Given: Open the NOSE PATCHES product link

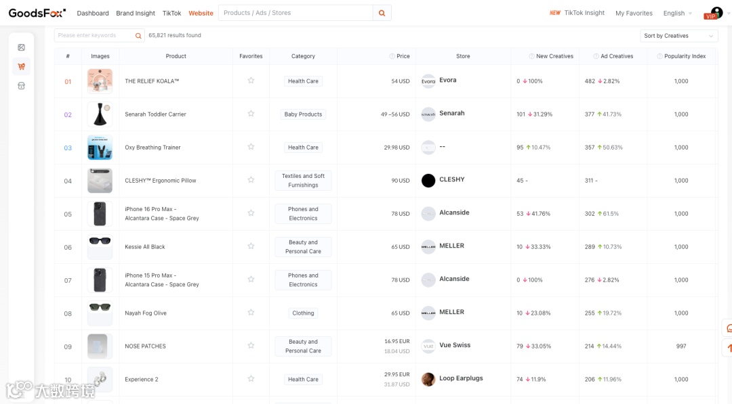Looking at the screenshot, I should [x=145, y=346].
